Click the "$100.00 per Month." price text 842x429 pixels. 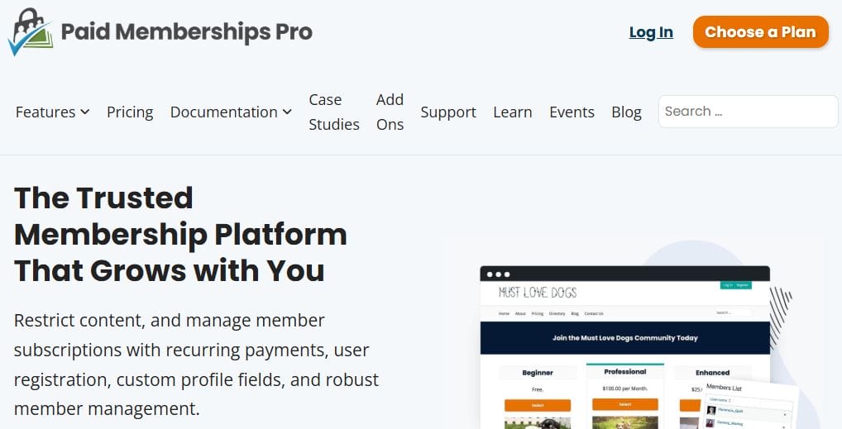[625, 388]
